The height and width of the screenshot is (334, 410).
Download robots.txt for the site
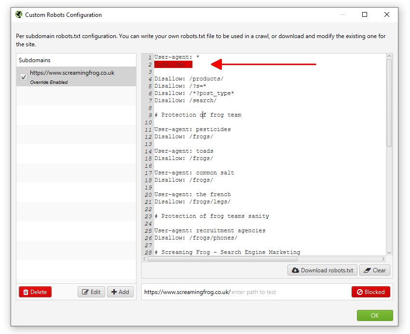click(322, 270)
